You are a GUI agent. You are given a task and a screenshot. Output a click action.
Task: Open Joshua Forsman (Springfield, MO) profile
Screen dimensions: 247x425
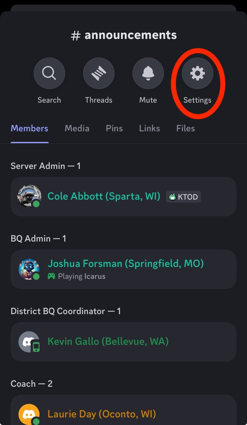(x=125, y=264)
